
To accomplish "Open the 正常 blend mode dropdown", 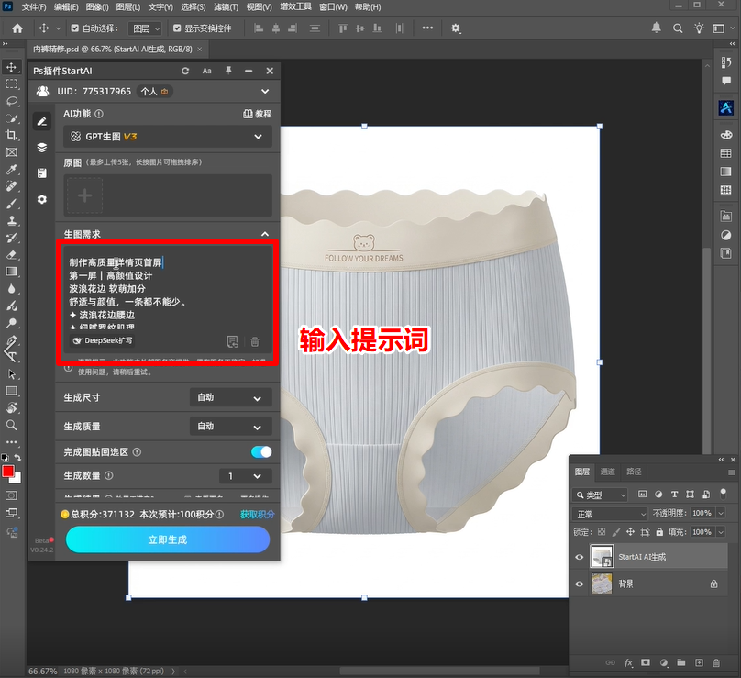I will click(x=610, y=514).
